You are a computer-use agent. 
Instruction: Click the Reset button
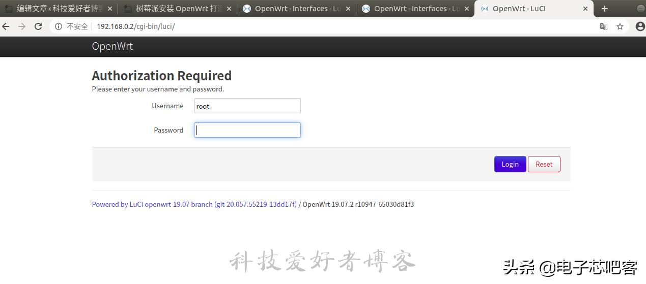pyautogui.click(x=544, y=164)
